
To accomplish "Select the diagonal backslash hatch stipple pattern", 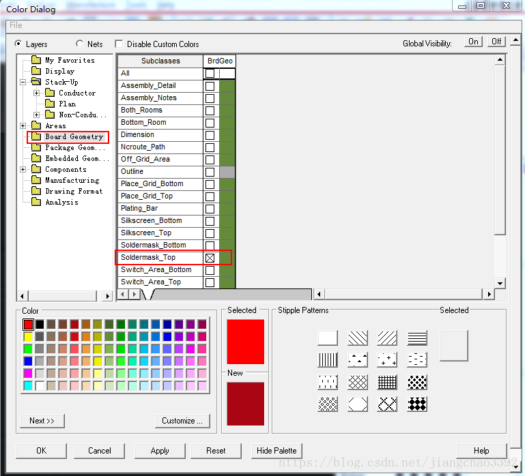I will tap(358, 338).
